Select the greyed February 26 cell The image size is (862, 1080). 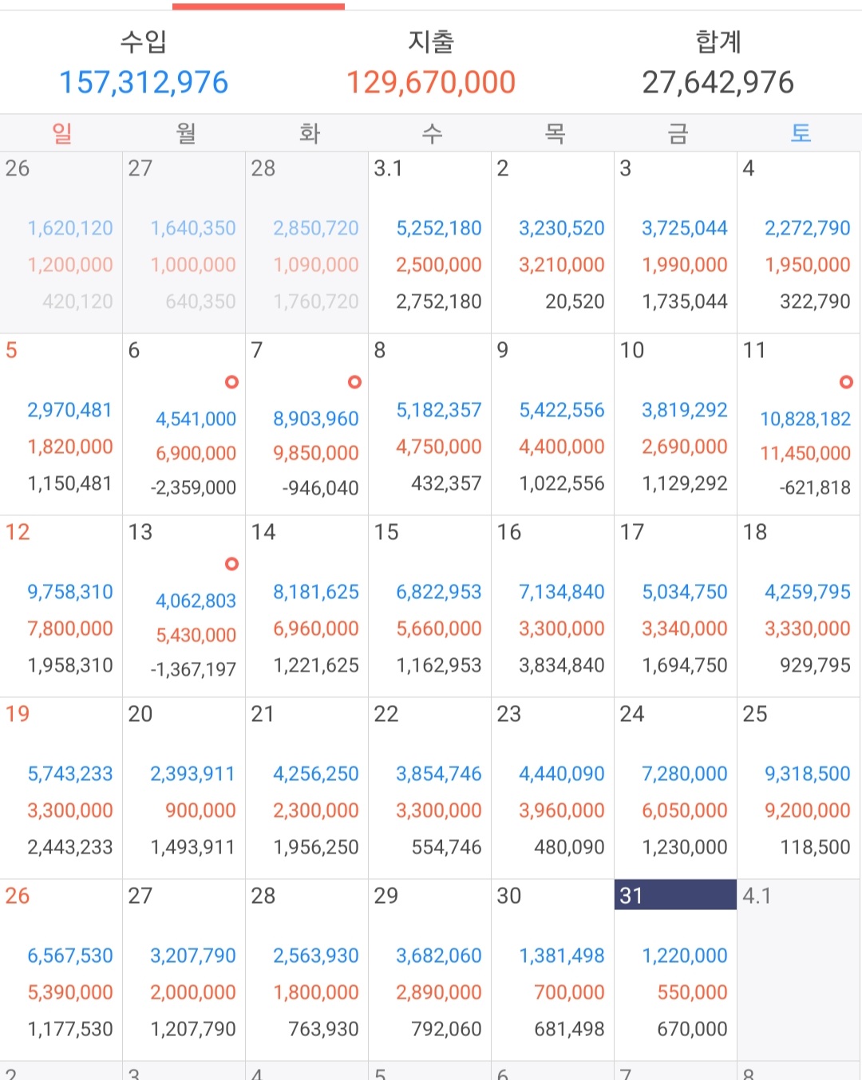click(61, 242)
